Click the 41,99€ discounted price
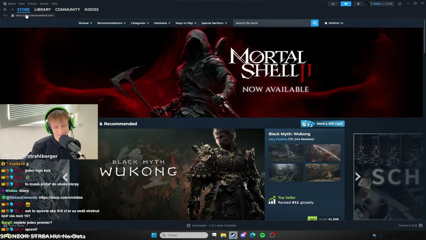Viewport: 426px width, 240px height. tap(333, 219)
